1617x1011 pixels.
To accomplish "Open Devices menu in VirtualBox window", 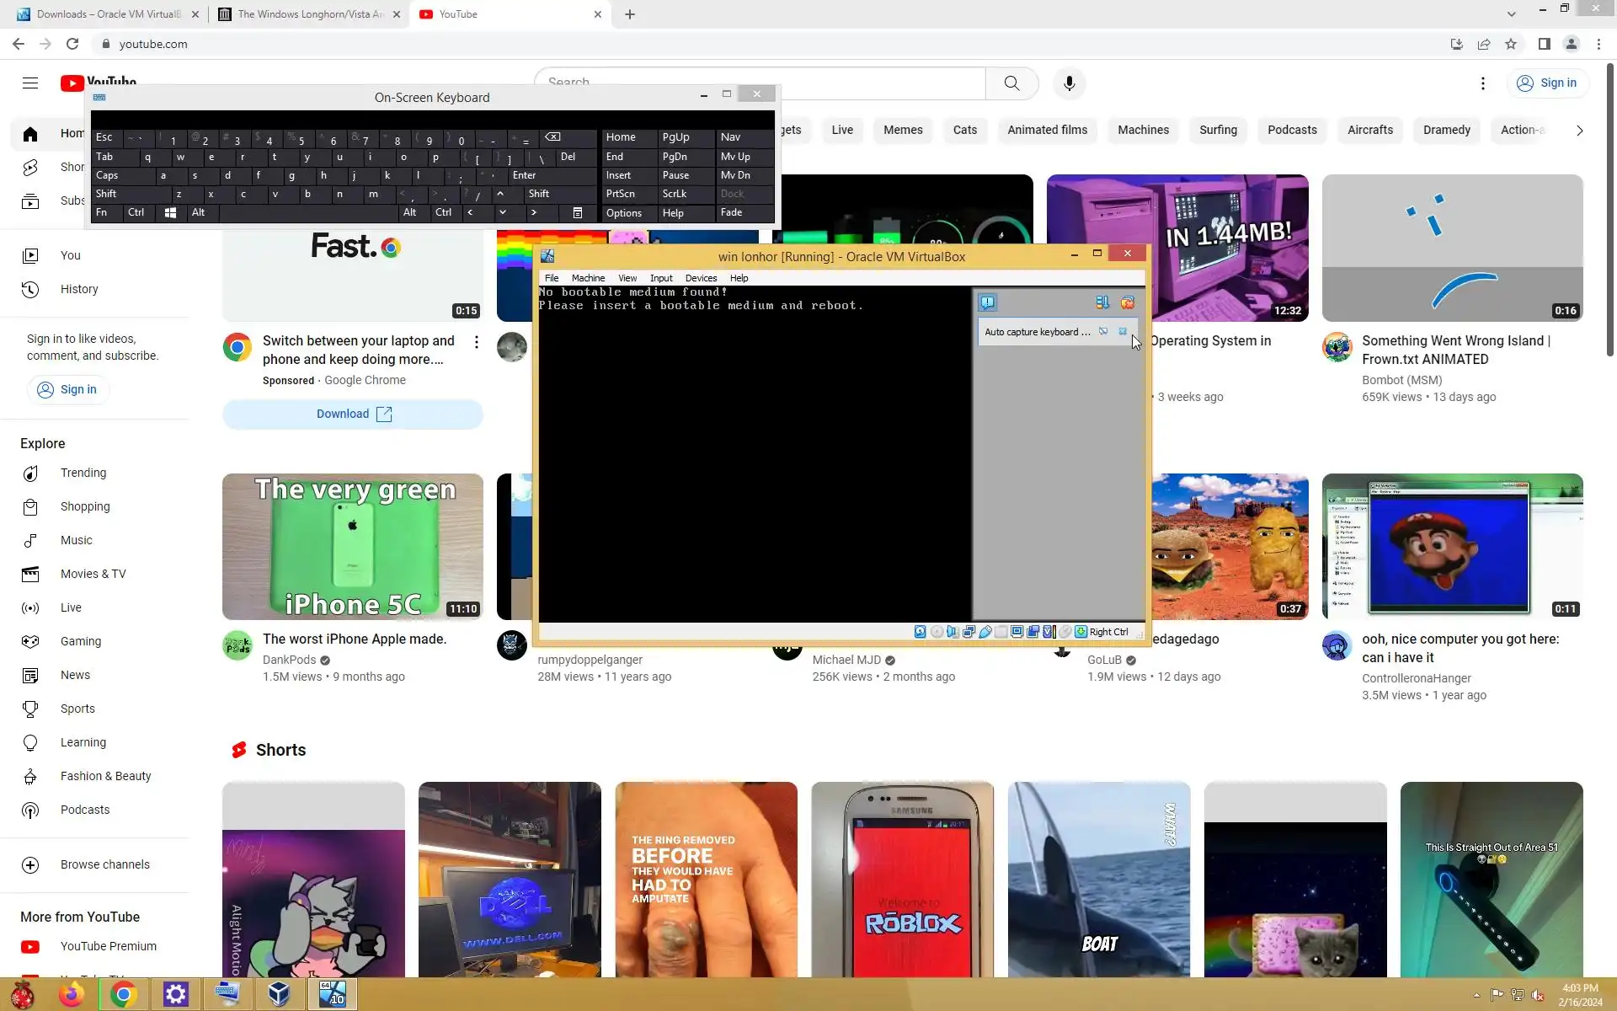I will (701, 278).
